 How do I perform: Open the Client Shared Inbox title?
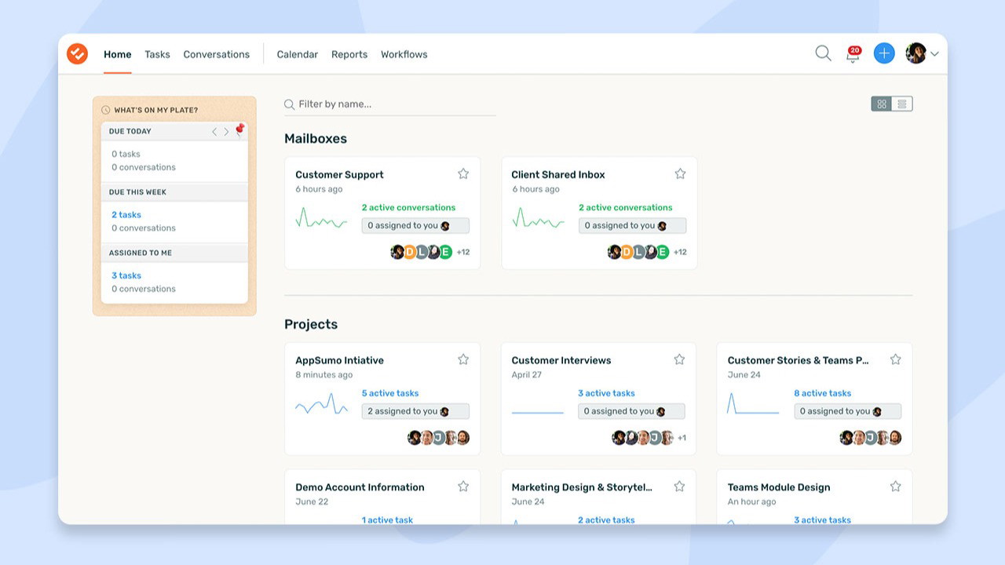click(558, 174)
